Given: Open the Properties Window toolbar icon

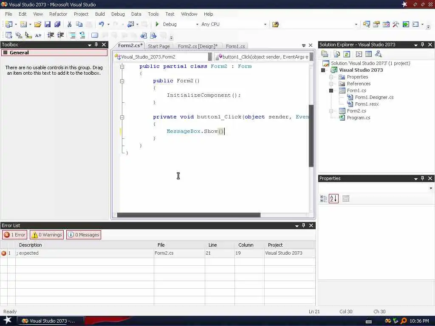Looking at the screenshot, I should (x=376, y=24).
